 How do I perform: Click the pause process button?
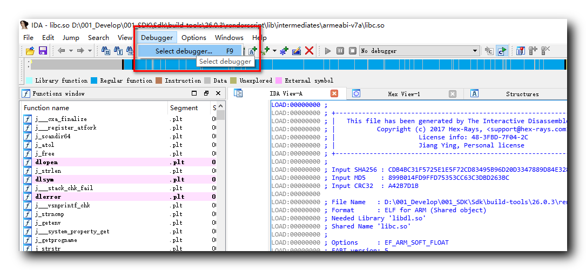tap(340, 51)
